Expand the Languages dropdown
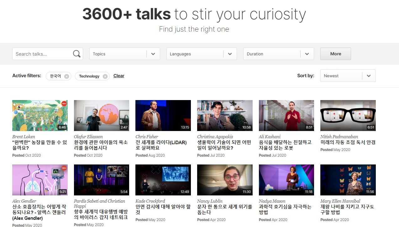 [x=201, y=54]
